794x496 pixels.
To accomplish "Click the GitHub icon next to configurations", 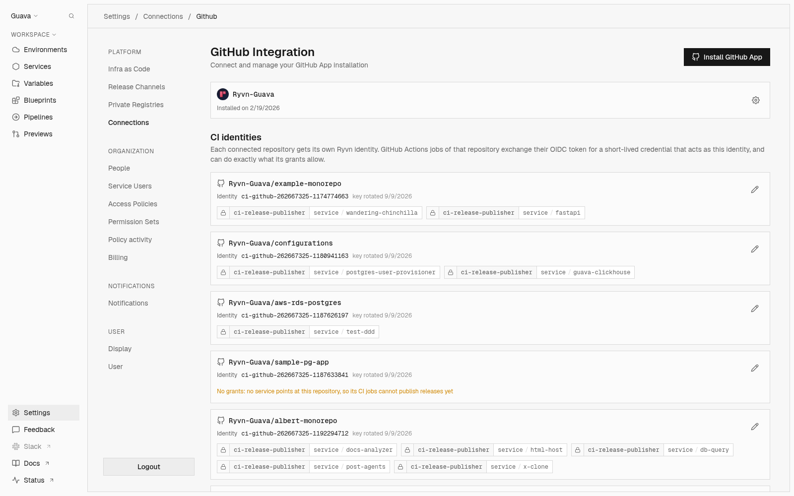I will [x=221, y=243].
